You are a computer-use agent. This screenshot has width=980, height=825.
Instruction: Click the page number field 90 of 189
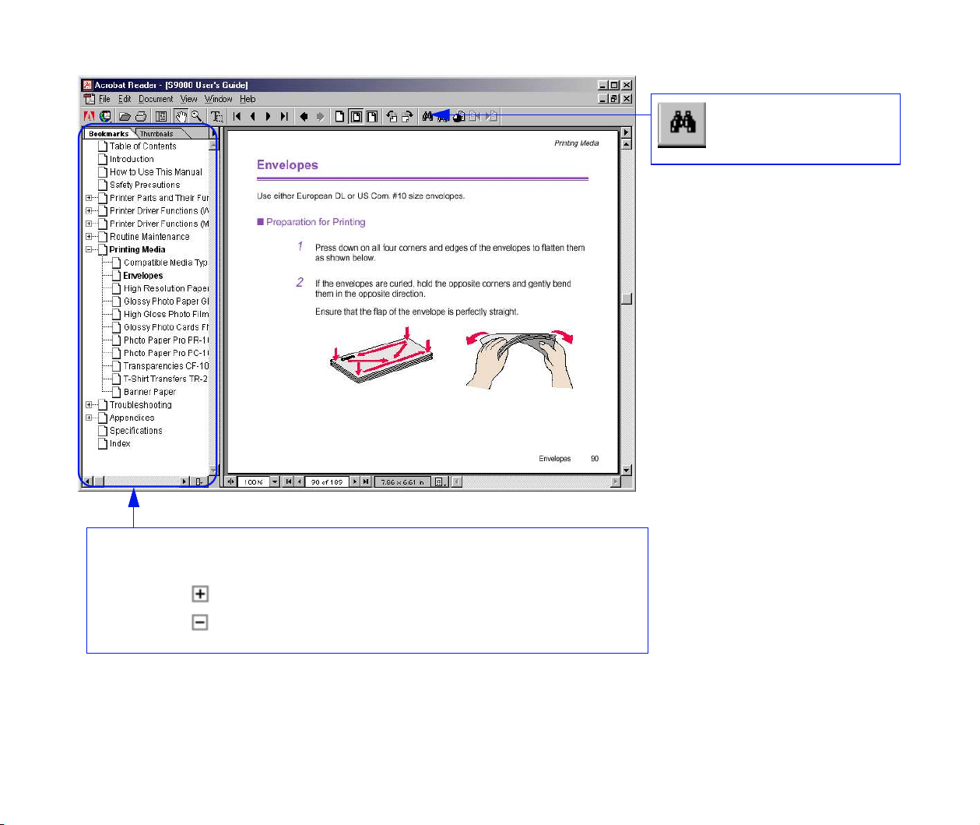point(327,482)
